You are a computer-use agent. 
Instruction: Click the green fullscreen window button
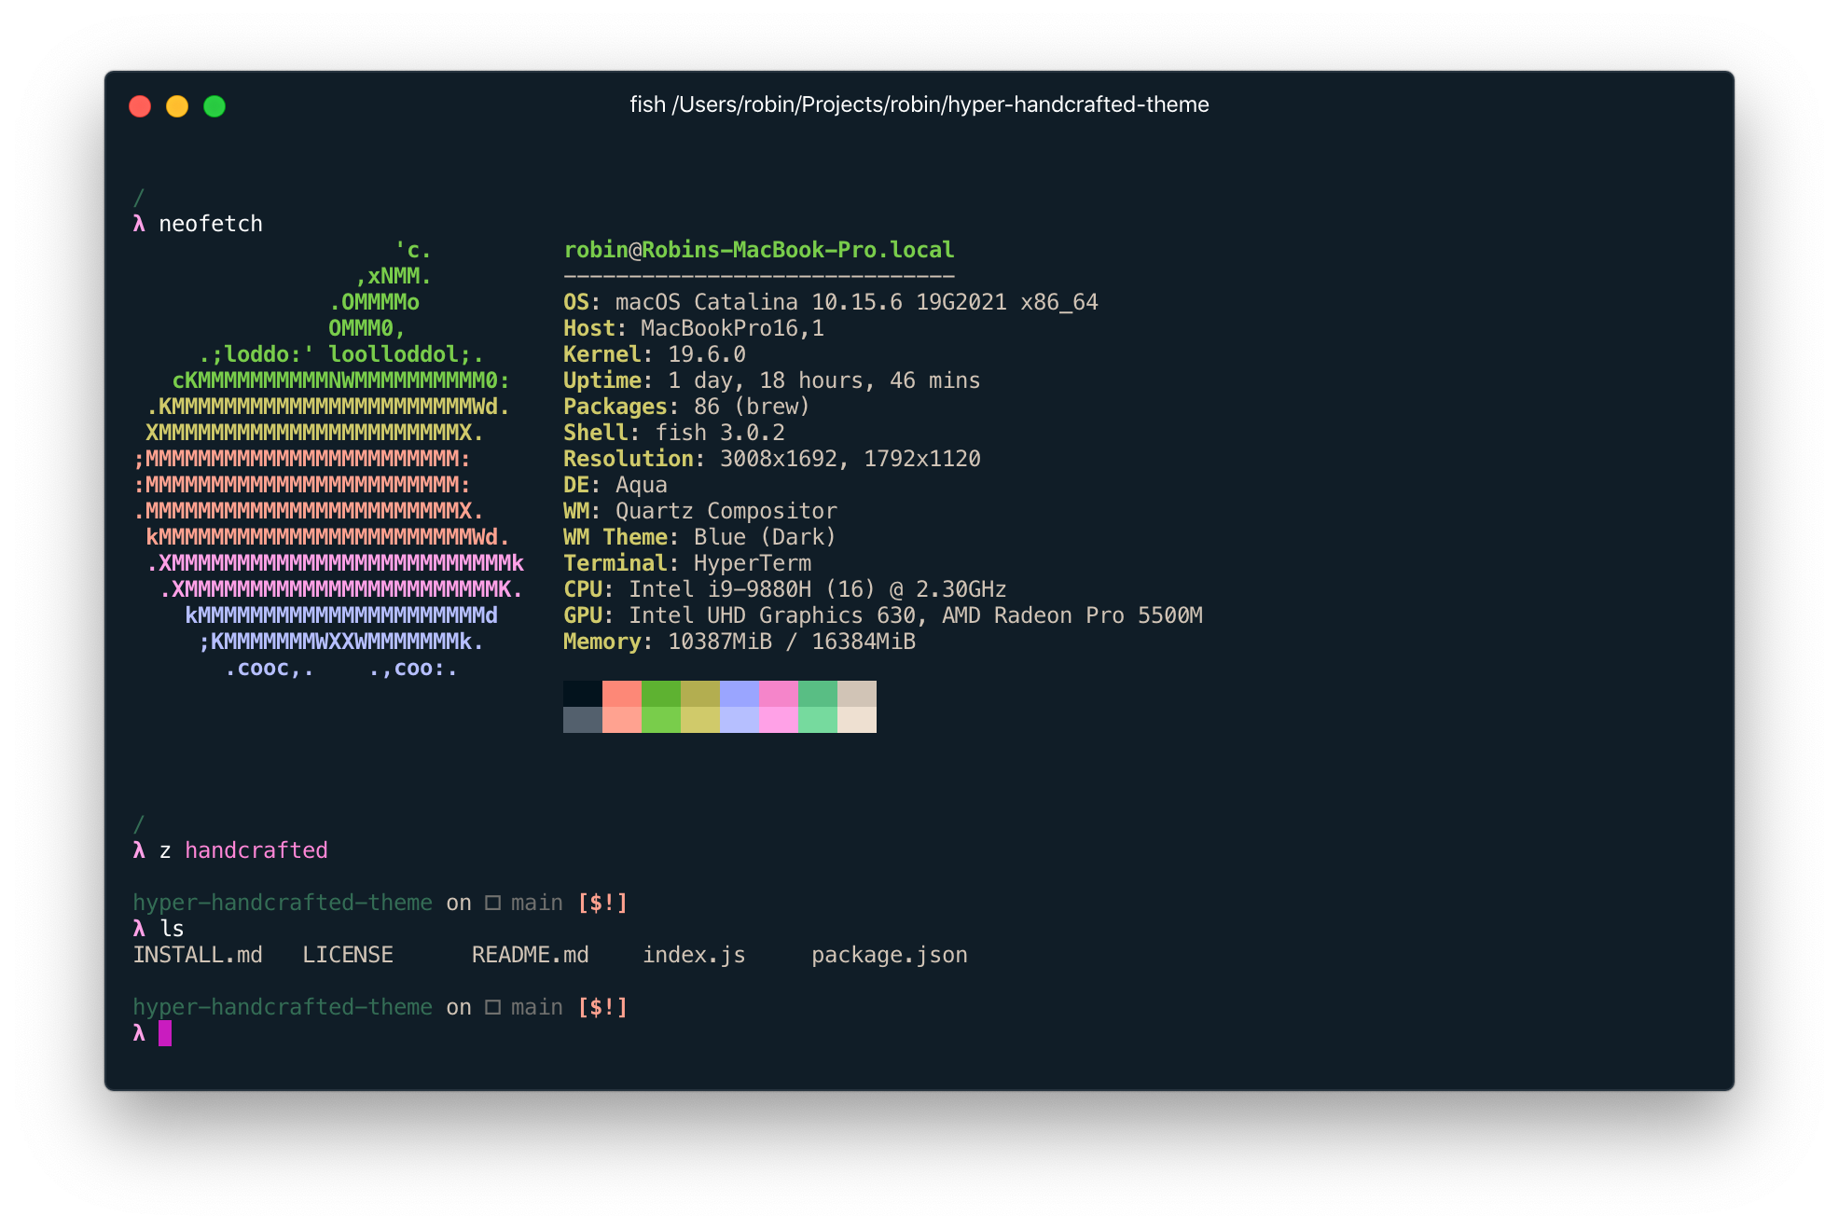coord(214,106)
